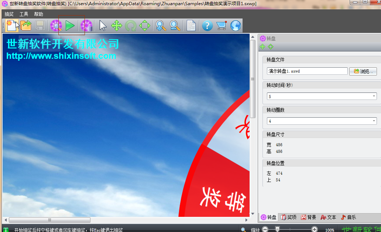381x232 pixels.
Task: Start the lottery with green play button
Action: click(x=70, y=26)
